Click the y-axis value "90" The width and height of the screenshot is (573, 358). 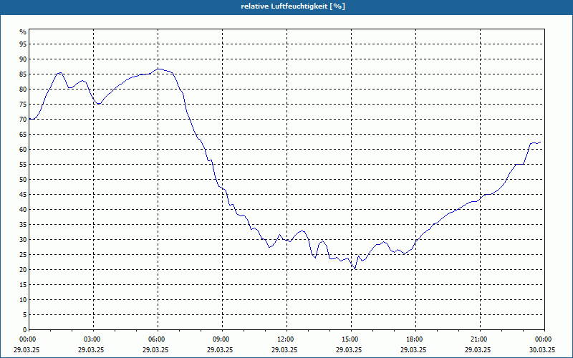click(x=23, y=59)
